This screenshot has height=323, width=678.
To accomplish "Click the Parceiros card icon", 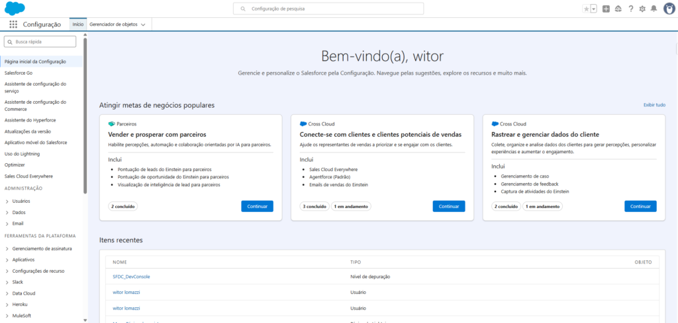I will [111, 124].
